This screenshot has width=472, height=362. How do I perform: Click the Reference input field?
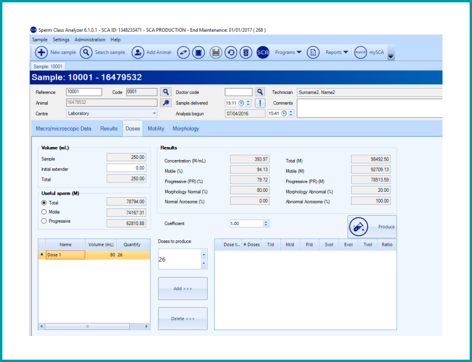coord(84,92)
